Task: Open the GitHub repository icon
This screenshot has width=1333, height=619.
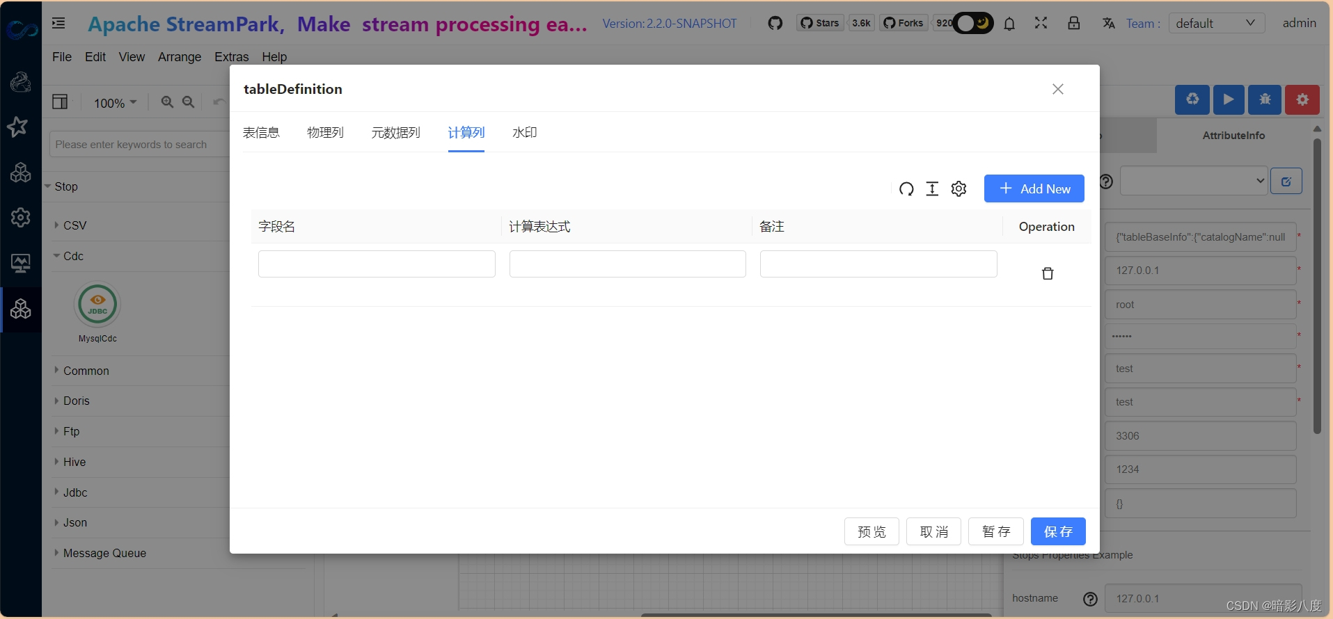Action: tap(775, 24)
